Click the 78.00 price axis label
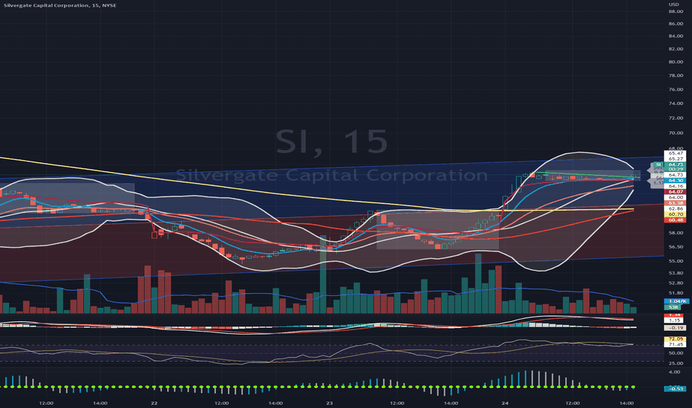 pyautogui.click(x=676, y=76)
